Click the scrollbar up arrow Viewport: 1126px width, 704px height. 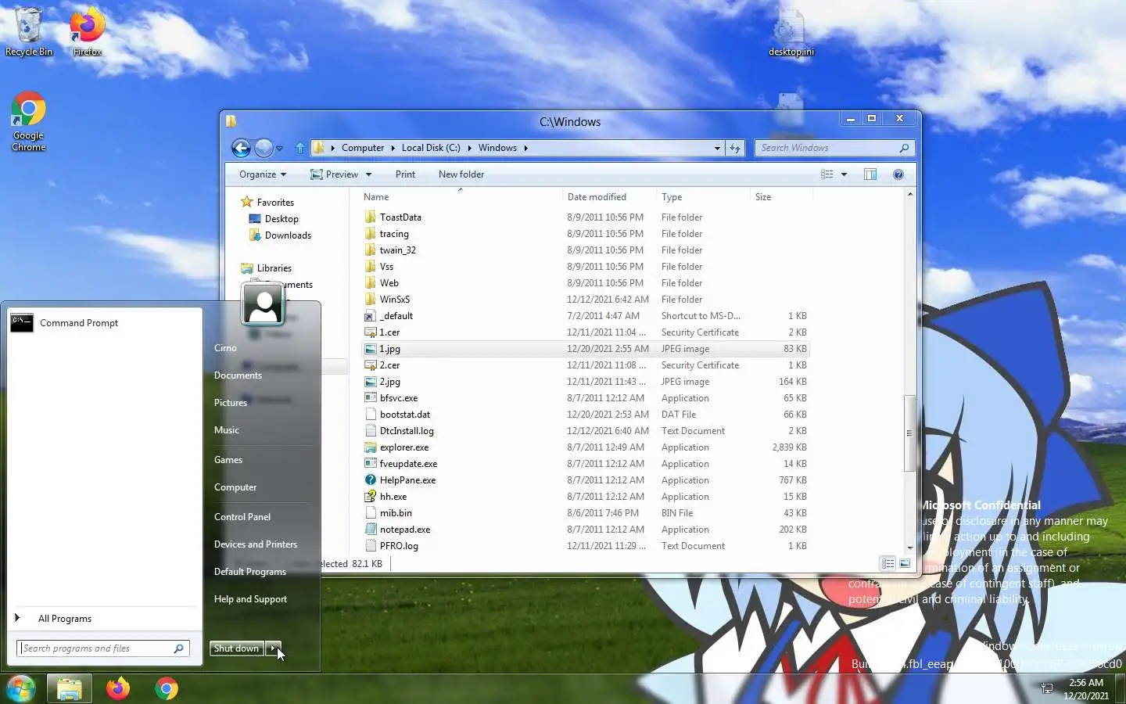(x=909, y=194)
